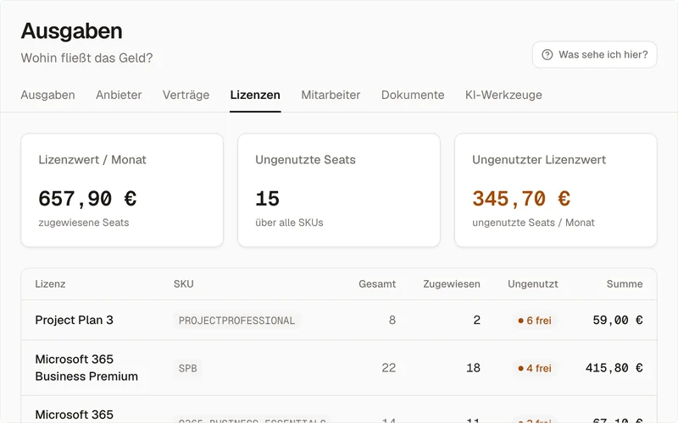Click the Gesamt value 8 for Project Plan 3
The image size is (678, 423).
tap(392, 320)
